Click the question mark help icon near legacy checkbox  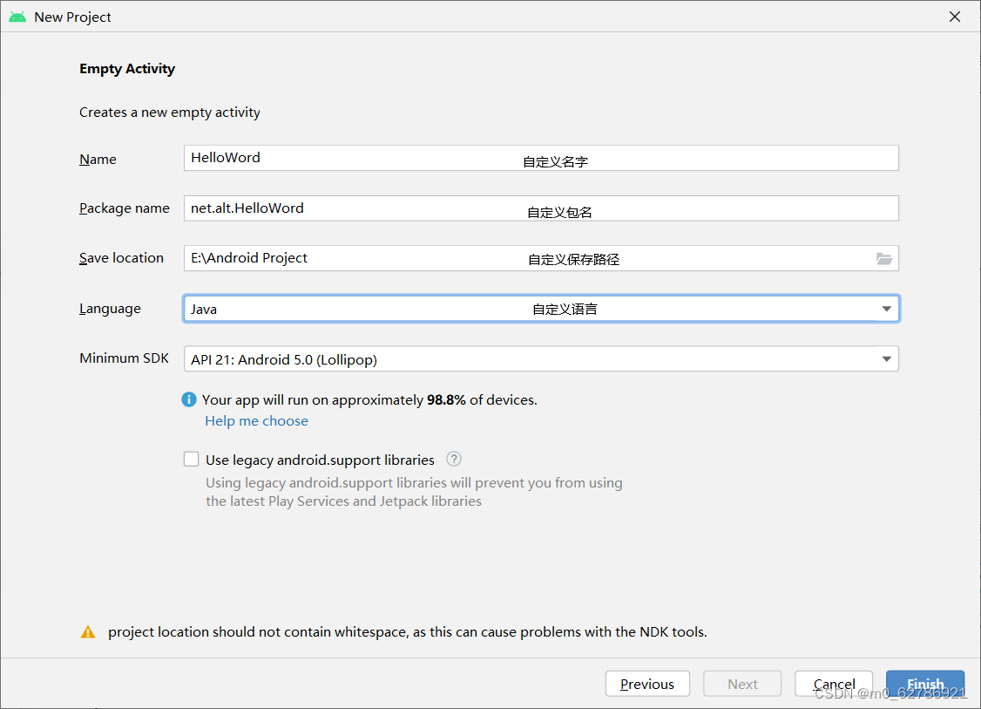click(453, 459)
